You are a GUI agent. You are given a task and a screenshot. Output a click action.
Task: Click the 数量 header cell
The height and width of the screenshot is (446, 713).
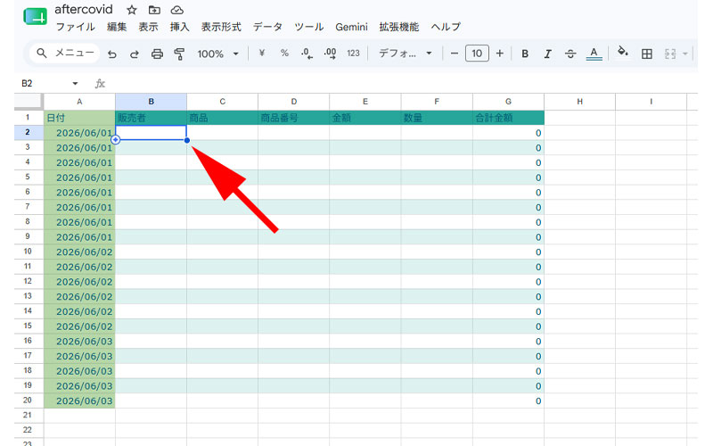437,118
